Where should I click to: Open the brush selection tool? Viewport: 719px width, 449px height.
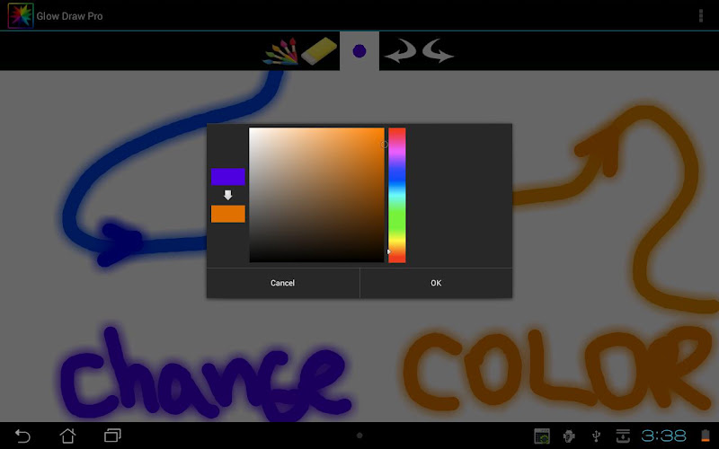[x=280, y=51]
